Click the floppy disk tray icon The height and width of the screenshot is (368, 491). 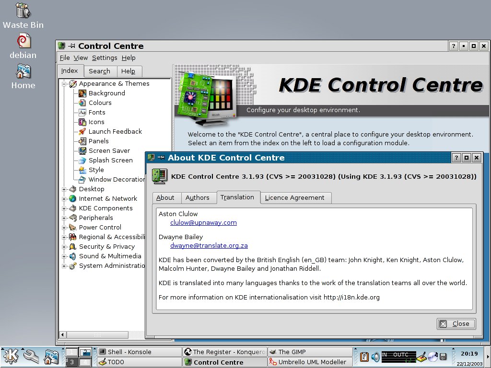point(443,356)
